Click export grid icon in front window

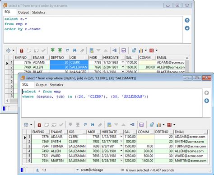169,125
